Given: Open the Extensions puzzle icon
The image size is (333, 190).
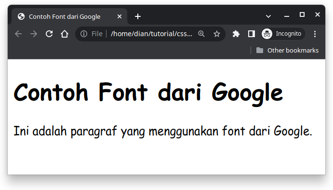Looking at the screenshot, I should (x=236, y=34).
